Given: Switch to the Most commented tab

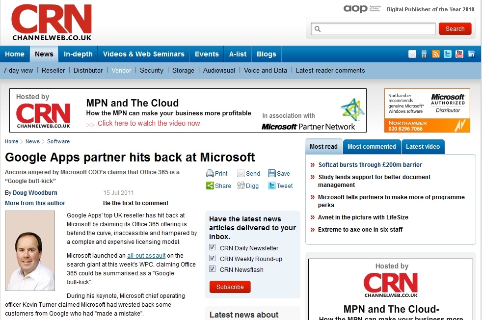Looking at the screenshot, I should pyautogui.click(x=372, y=147).
